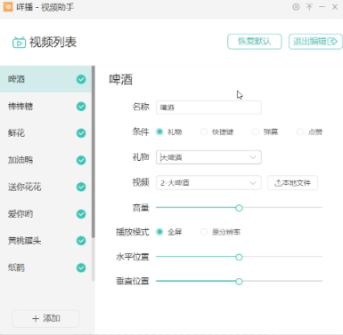Select the 快捷键 condition radio button

204,132
